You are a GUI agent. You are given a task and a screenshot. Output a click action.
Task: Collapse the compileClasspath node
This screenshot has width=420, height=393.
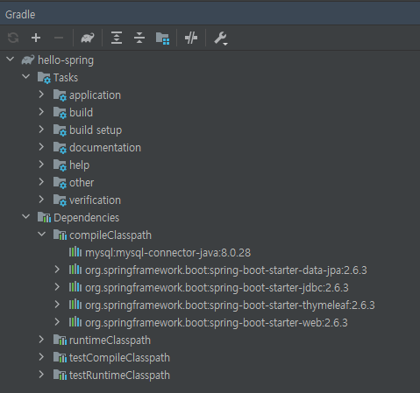(x=42, y=235)
